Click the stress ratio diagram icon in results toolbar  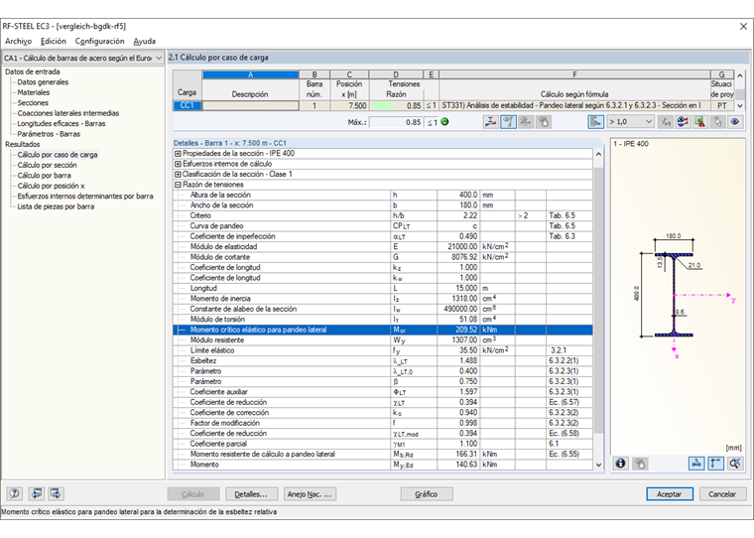[x=490, y=122]
